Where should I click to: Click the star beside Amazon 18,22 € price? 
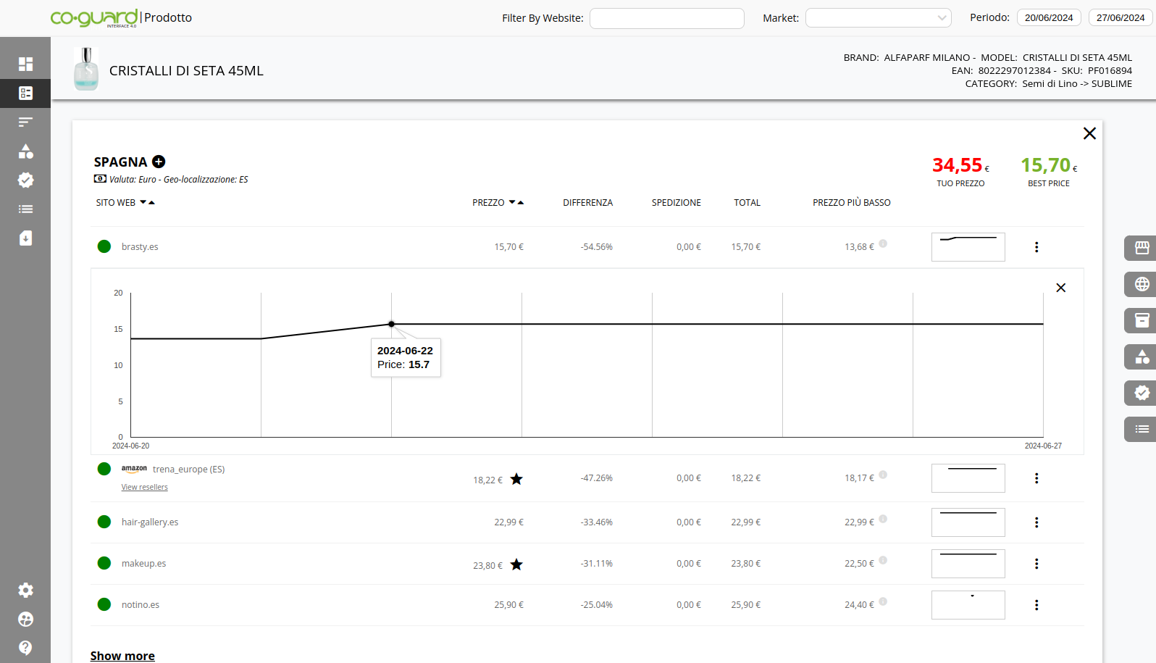516,479
